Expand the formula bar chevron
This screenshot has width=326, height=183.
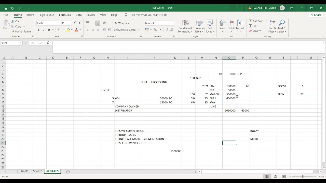coord(323,43)
